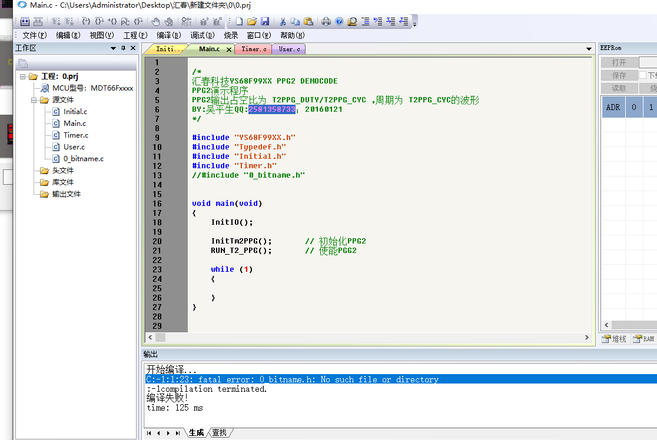657x440 pixels.
Task: Click the PC run-to-cursor debug icon
Action: [125, 21]
